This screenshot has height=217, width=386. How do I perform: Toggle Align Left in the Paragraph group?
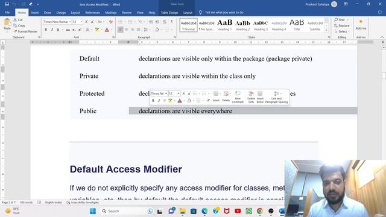click(121, 30)
